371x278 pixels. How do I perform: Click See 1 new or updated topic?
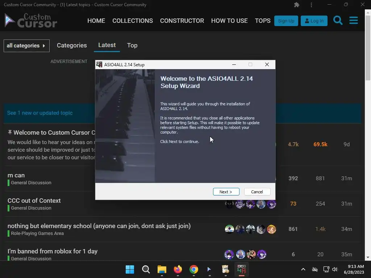40,113
